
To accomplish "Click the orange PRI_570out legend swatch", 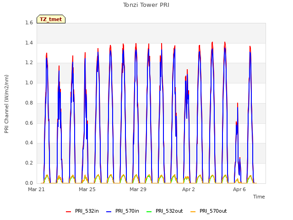I will 193,212.
